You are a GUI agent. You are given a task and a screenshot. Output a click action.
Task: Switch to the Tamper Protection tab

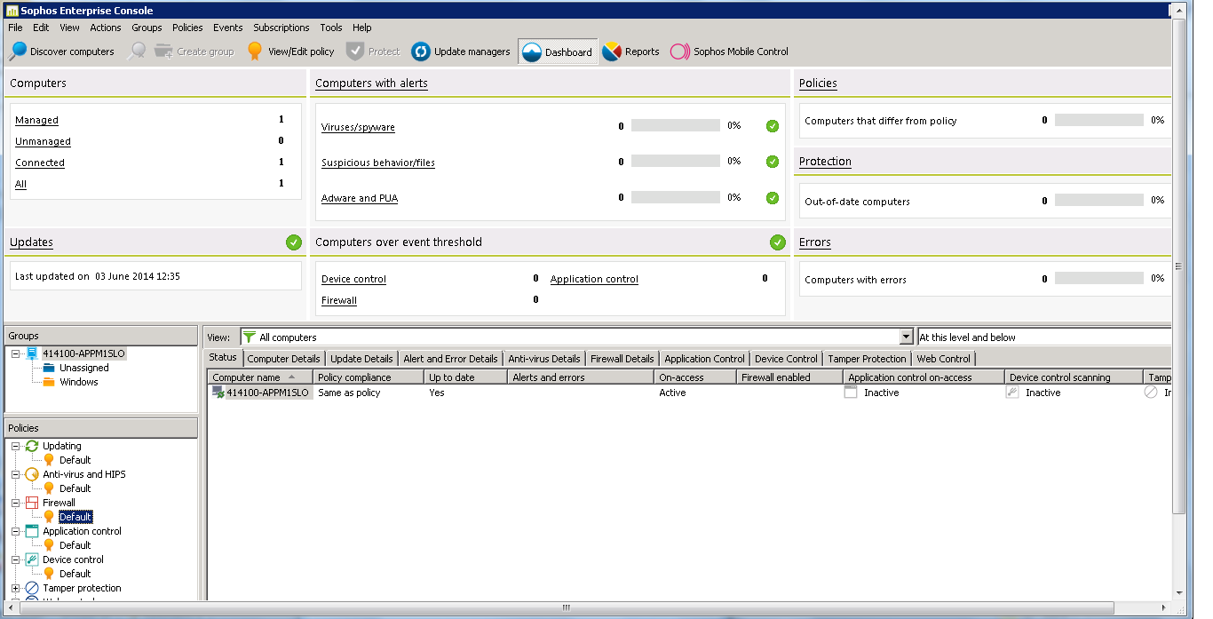pos(867,359)
